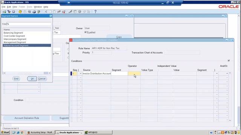Click Segment Names list left scroll arrow
The image size is (241, 135).
point(4,73)
